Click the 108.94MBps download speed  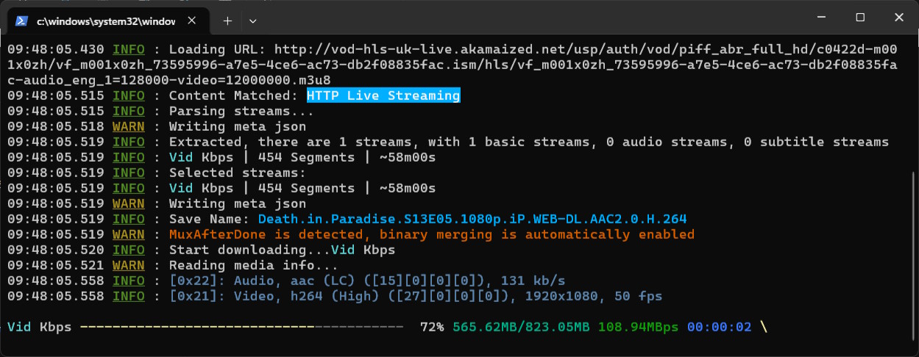(639, 326)
